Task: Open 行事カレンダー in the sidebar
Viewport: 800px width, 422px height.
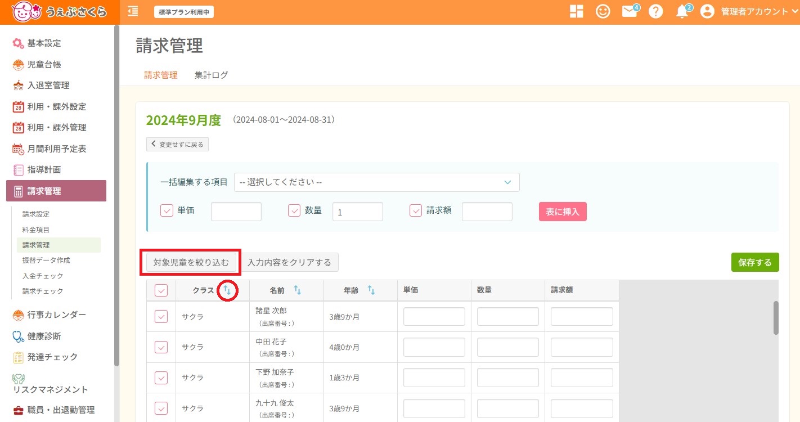Action: coord(50,315)
